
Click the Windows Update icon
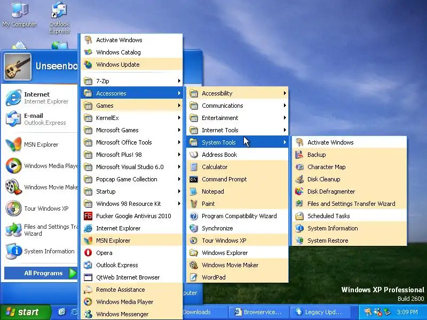[88, 64]
